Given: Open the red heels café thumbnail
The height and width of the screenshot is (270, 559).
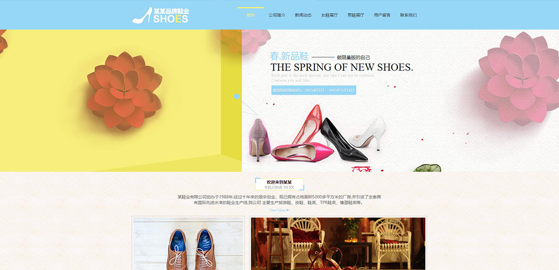Looking at the screenshot, I should pyautogui.click(x=338, y=243).
